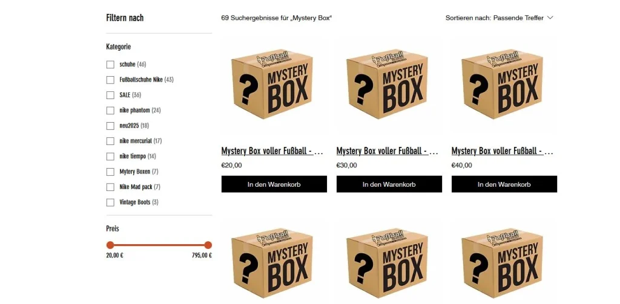Open the €20,00 Mystery Box title link
Viewport: 620px width, 304px height.
click(272, 151)
